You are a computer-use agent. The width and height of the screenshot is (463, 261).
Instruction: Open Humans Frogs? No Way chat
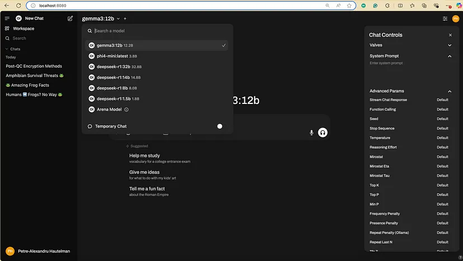click(34, 94)
